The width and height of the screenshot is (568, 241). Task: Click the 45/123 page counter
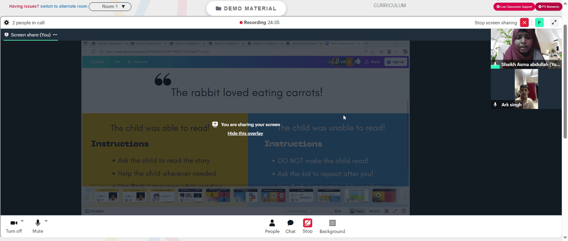tap(374, 211)
